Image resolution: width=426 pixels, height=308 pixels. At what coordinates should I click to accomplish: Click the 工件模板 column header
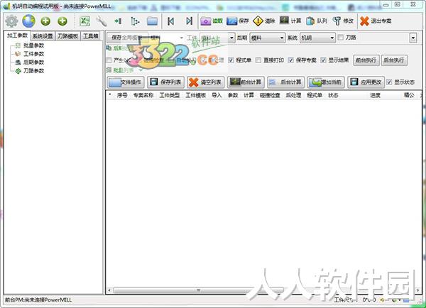tap(196, 95)
